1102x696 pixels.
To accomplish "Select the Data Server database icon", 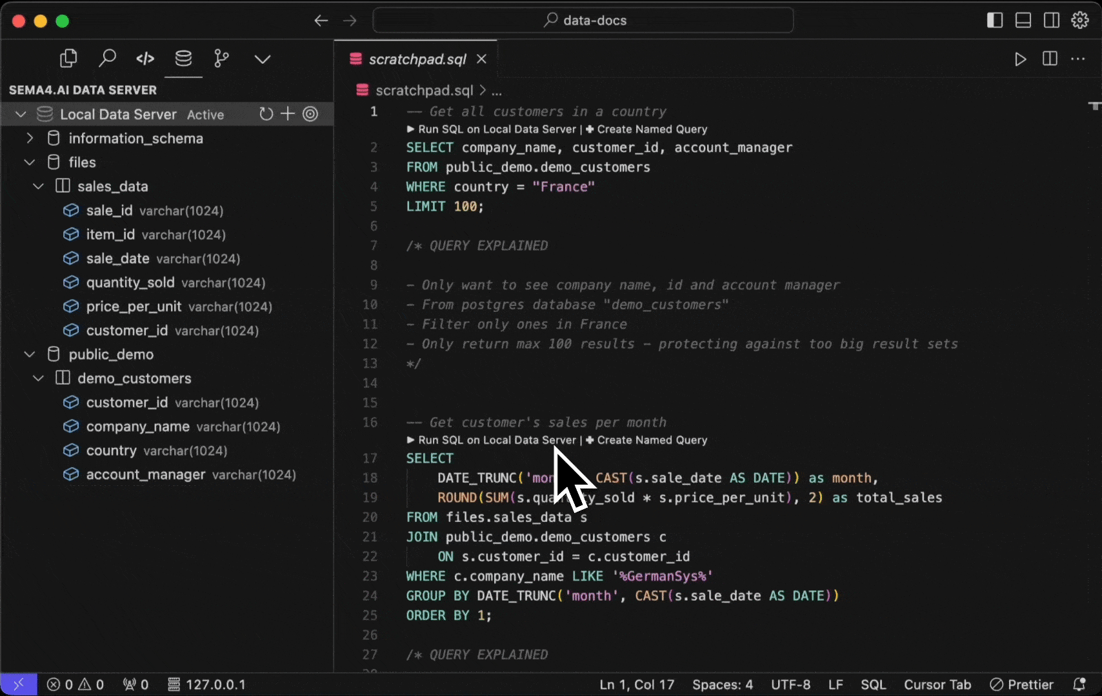I will click(x=183, y=59).
